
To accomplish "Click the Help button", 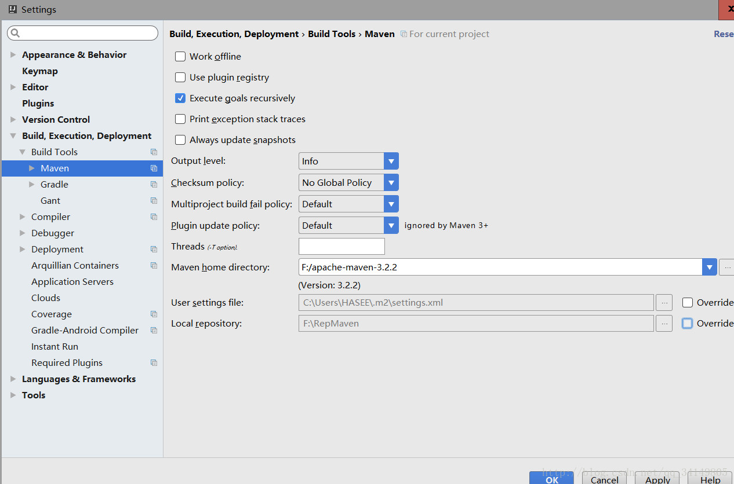I will [x=710, y=478].
